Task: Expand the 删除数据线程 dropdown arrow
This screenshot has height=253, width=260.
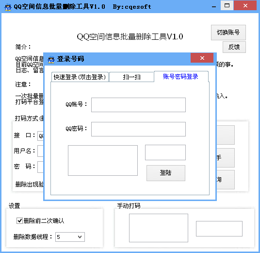Action: [x=80, y=237]
